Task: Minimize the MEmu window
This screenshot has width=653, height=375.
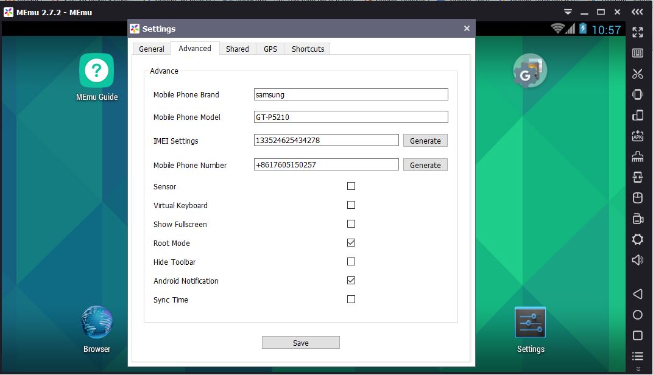Action: coord(584,13)
